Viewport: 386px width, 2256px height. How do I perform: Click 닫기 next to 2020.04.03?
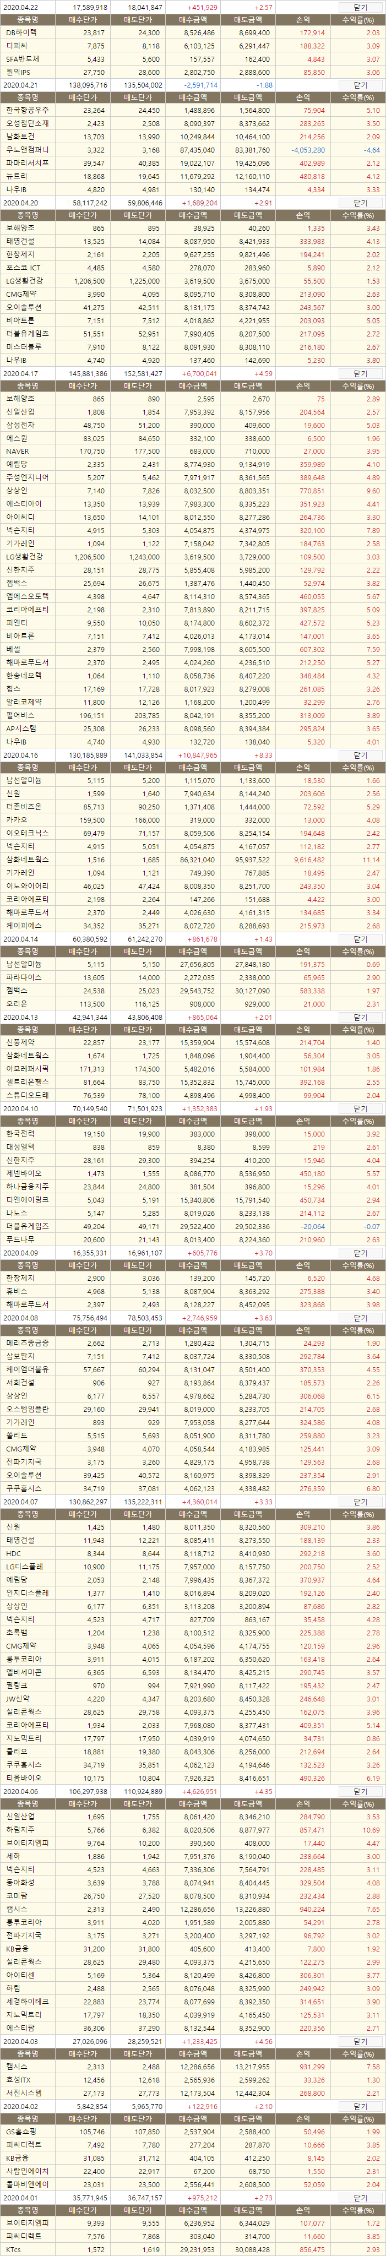[360, 2041]
